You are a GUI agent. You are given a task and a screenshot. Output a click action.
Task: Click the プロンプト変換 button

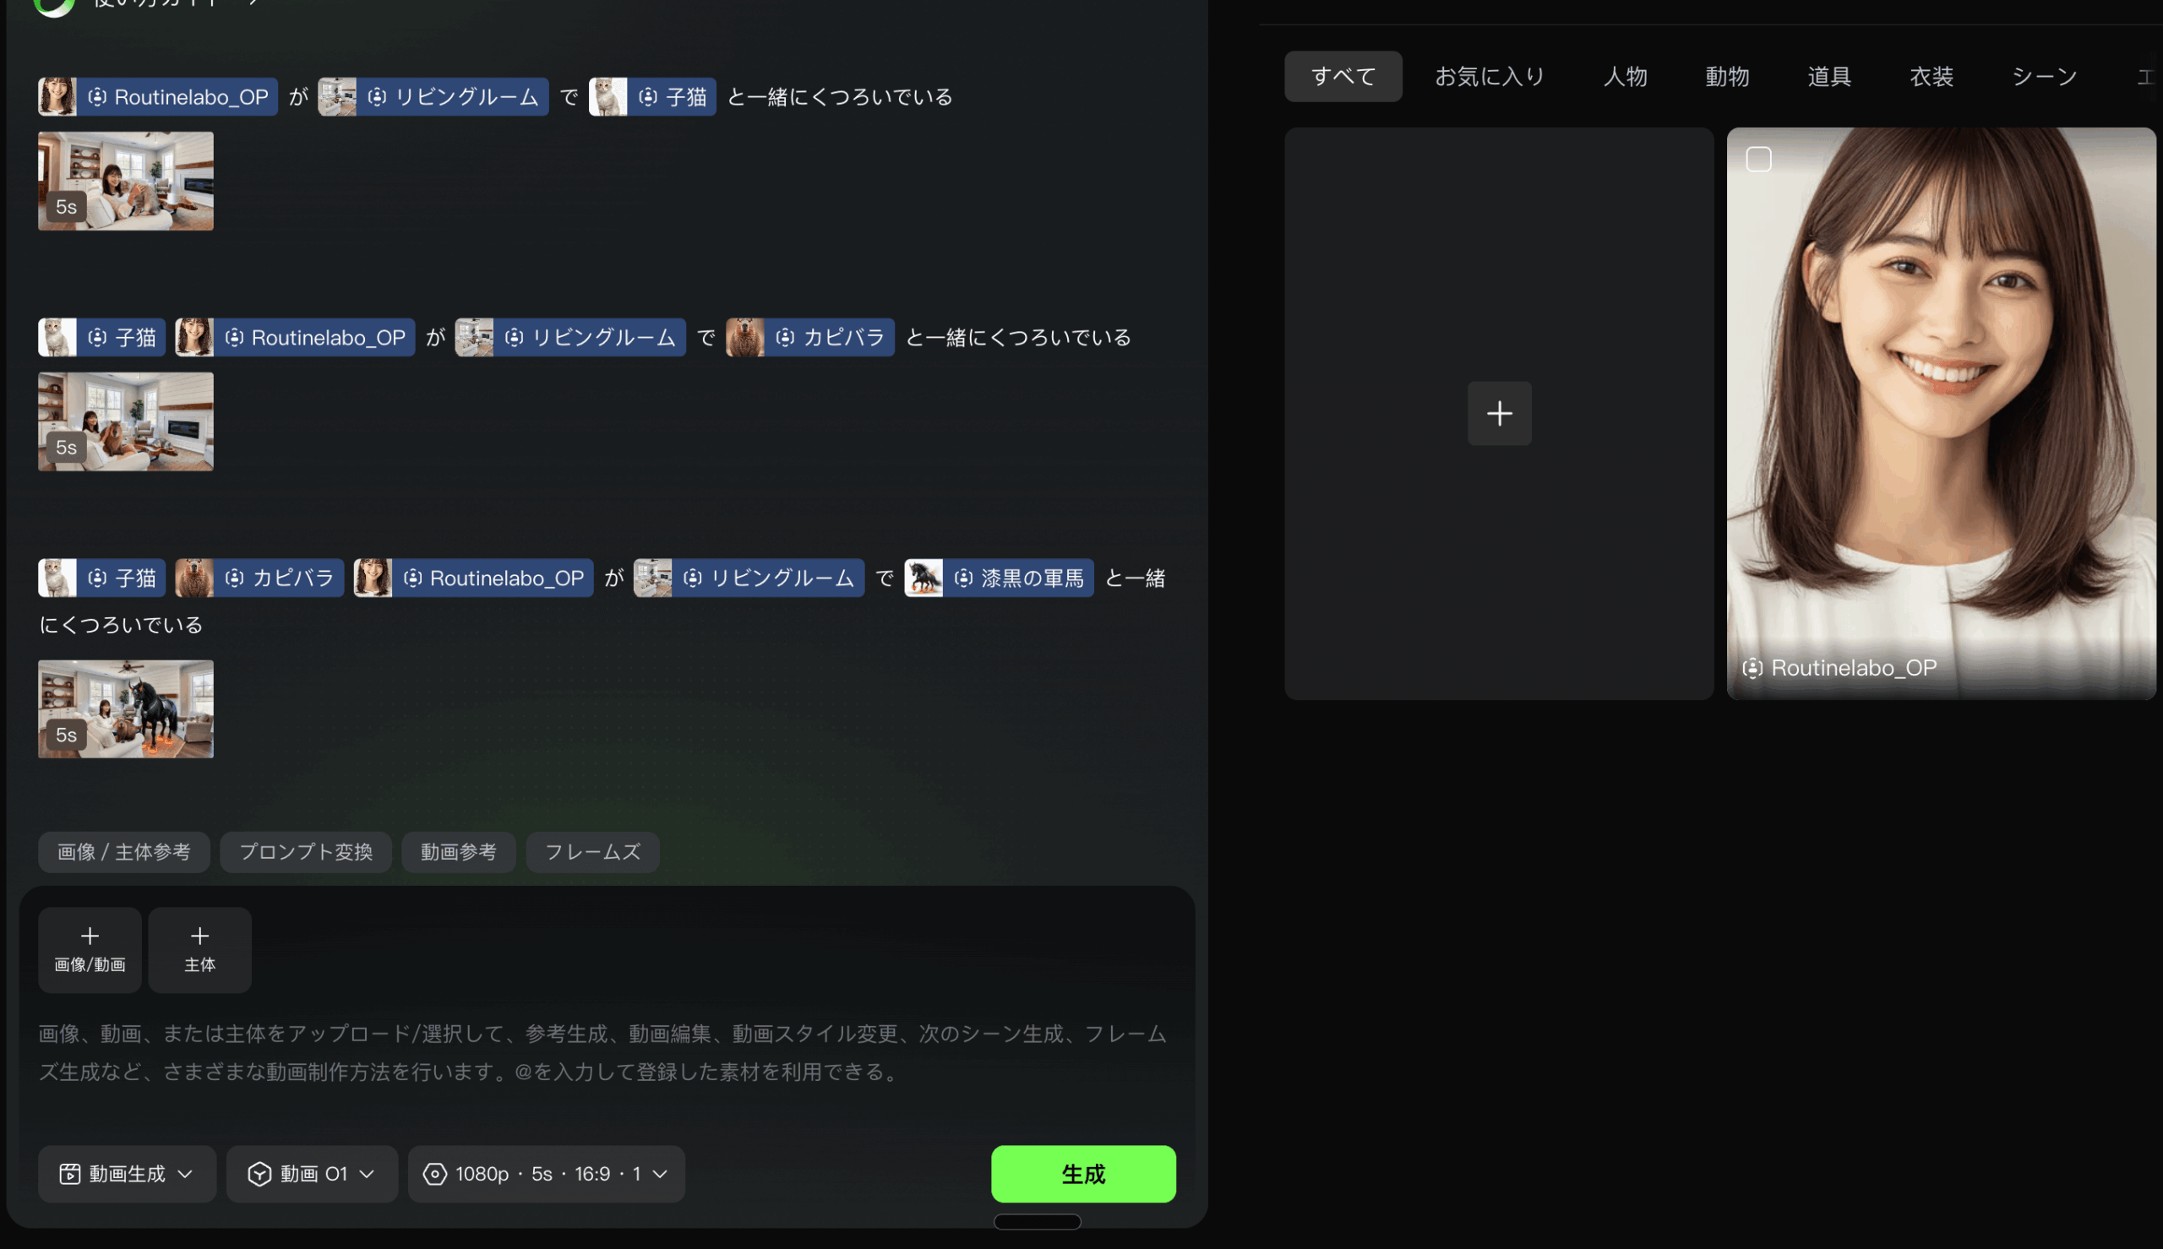click(306, 852)
